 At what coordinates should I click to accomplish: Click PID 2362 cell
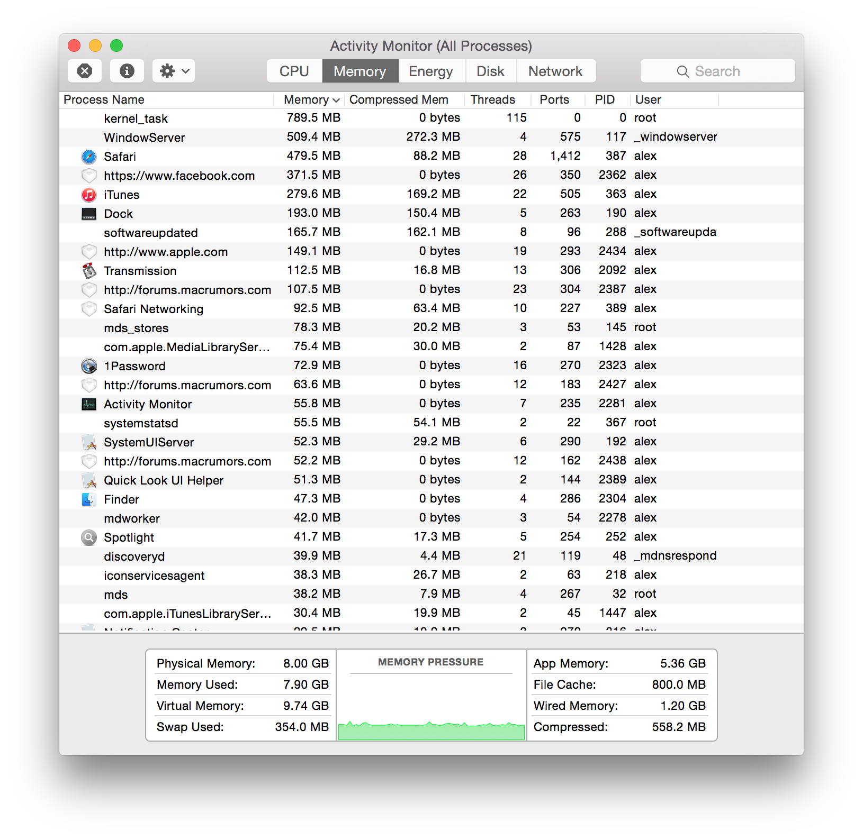(x=613, y=175)
